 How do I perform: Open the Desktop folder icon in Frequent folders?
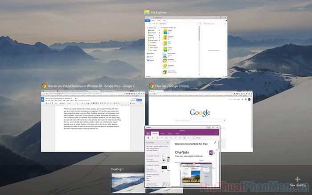tap(165, 32)
